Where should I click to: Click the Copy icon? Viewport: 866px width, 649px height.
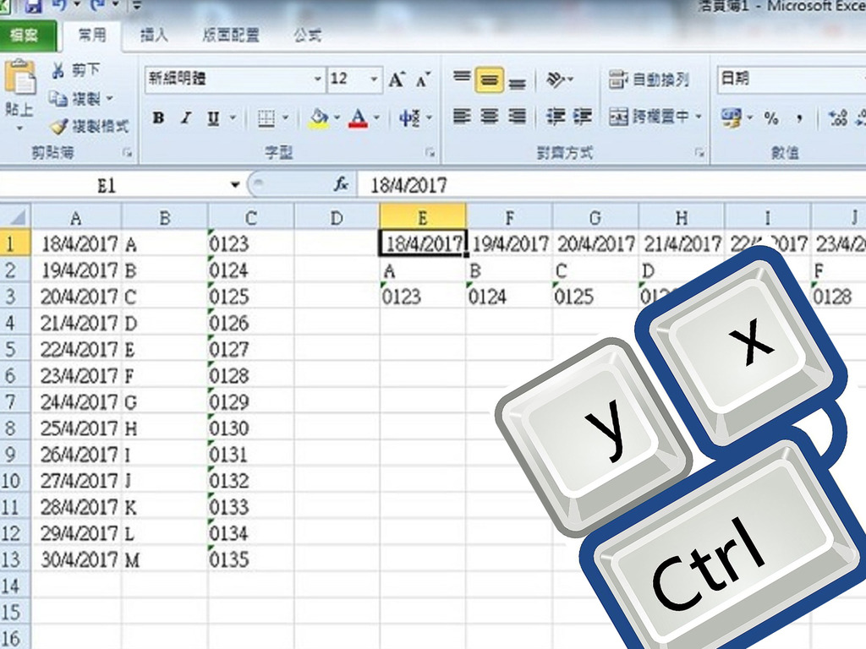point(58,99)
